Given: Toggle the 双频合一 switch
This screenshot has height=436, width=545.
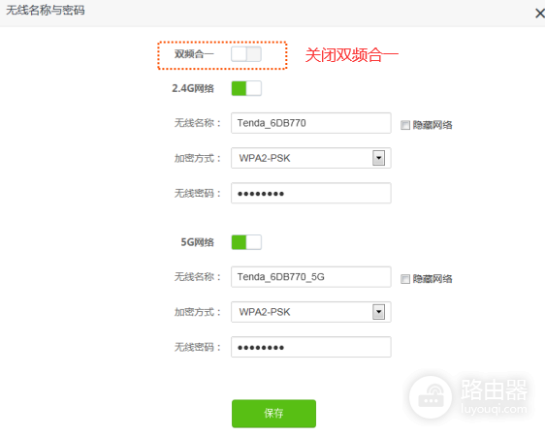Looking at the screenshot, I should click(x=246, y=54).
